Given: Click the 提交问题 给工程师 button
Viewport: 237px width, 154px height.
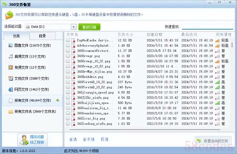Looking at the screenshot, I should 32,139.
